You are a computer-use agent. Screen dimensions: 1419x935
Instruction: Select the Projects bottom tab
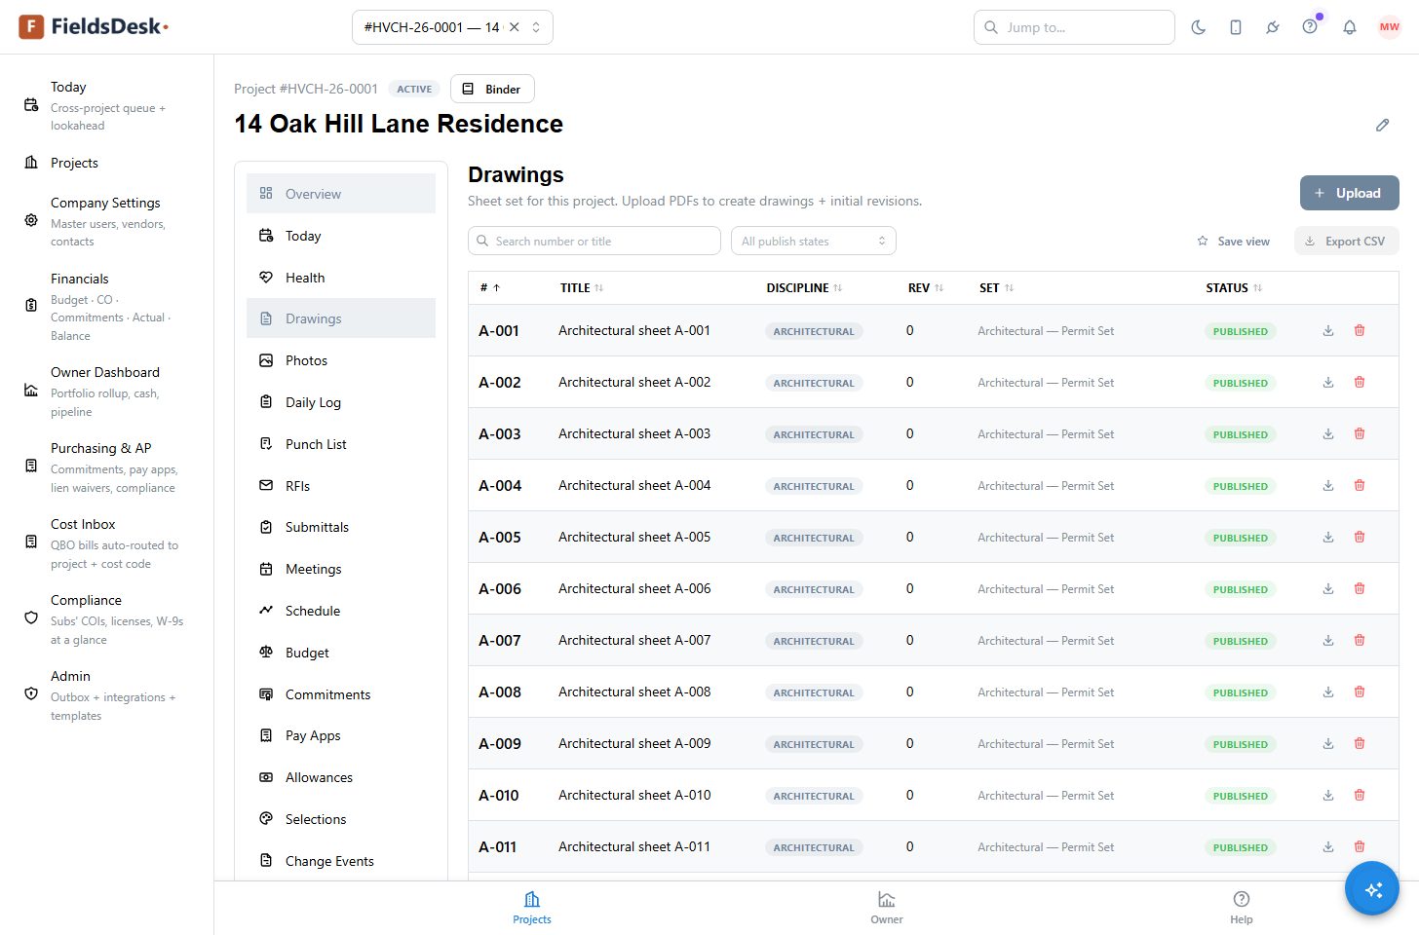coord(532,908)
